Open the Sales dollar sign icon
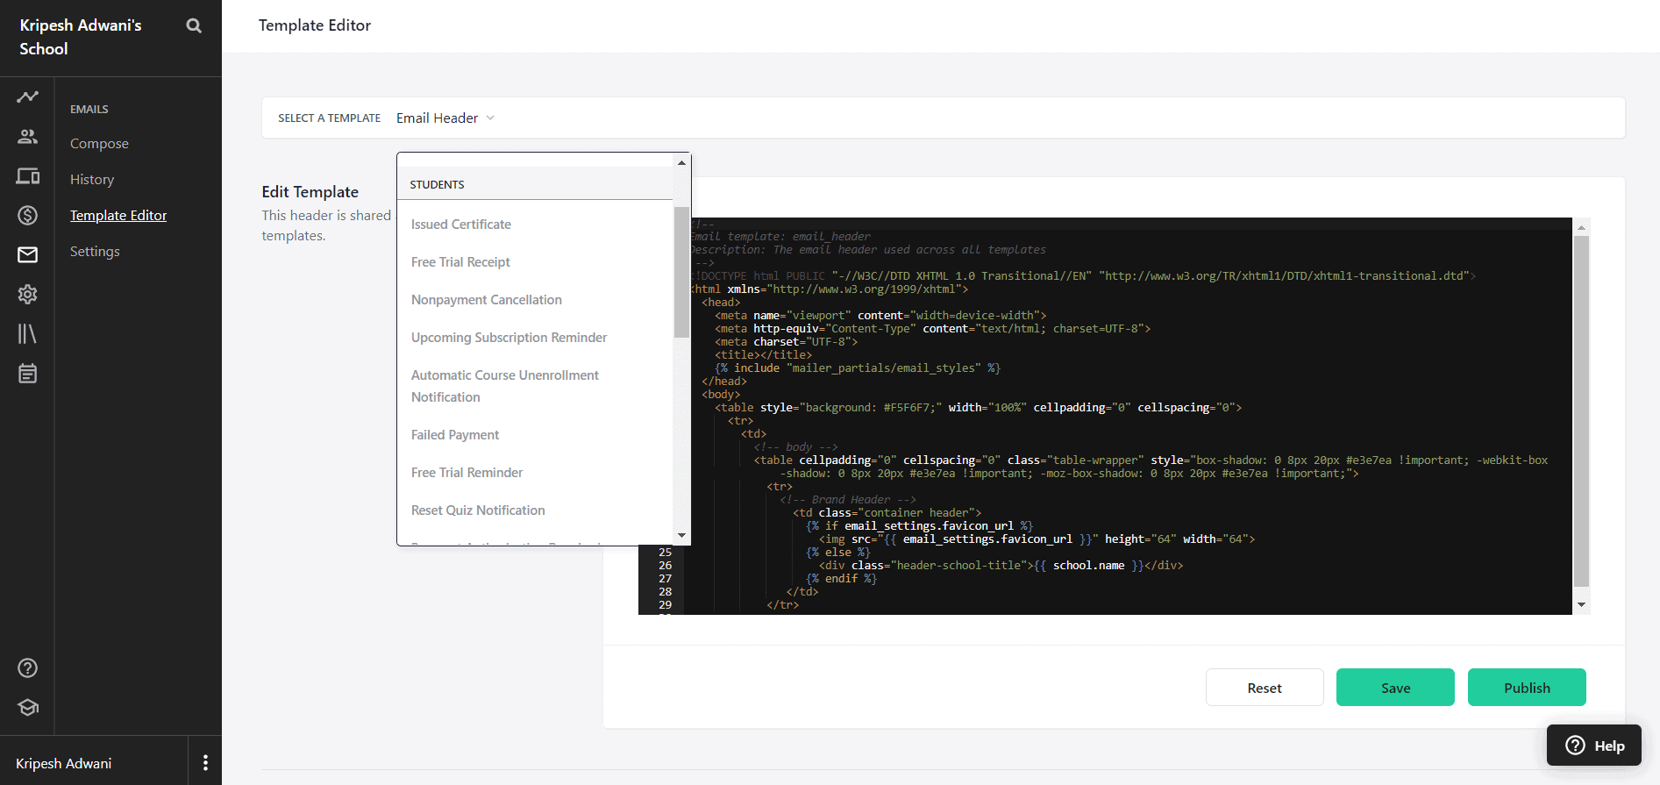1660x785 pixels. (27, 215)
